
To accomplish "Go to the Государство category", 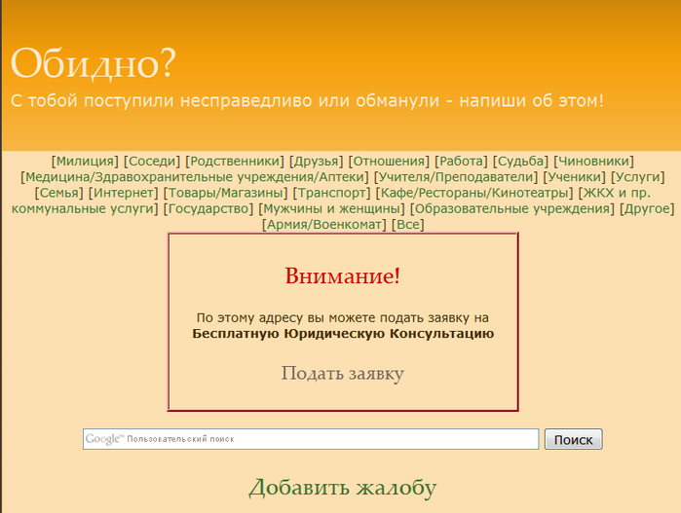I will tap(208, 208).
